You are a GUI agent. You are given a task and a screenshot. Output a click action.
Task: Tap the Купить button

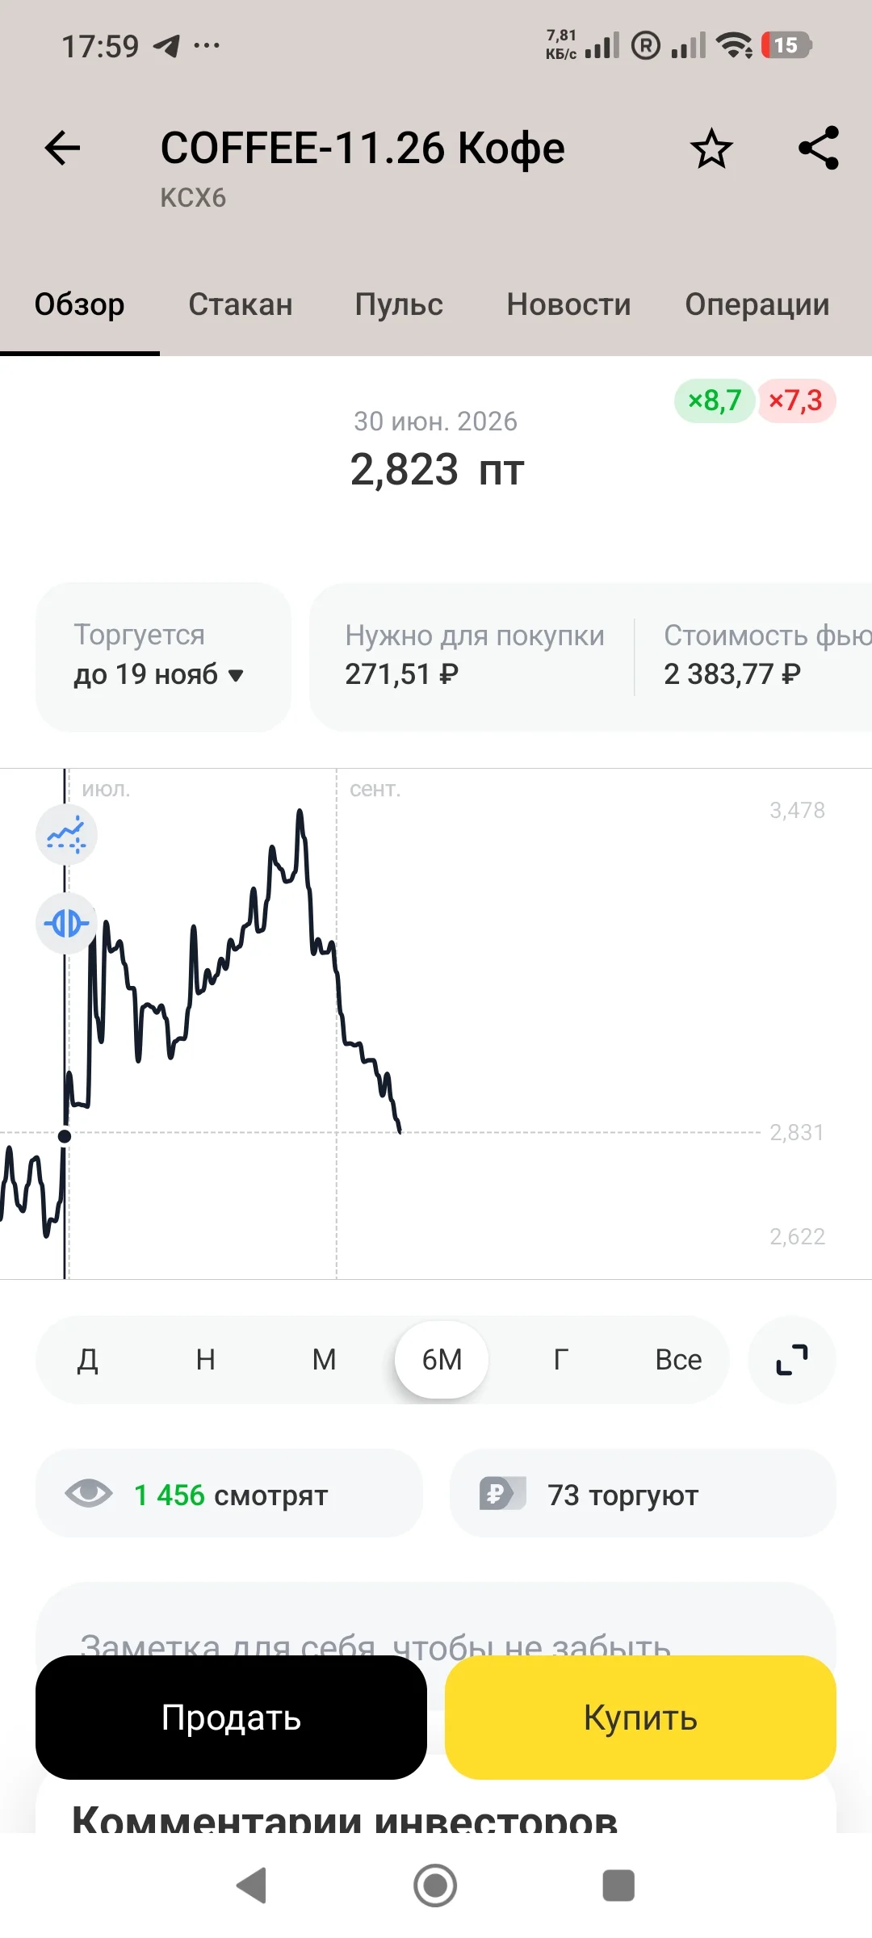tap(640, 1718)
